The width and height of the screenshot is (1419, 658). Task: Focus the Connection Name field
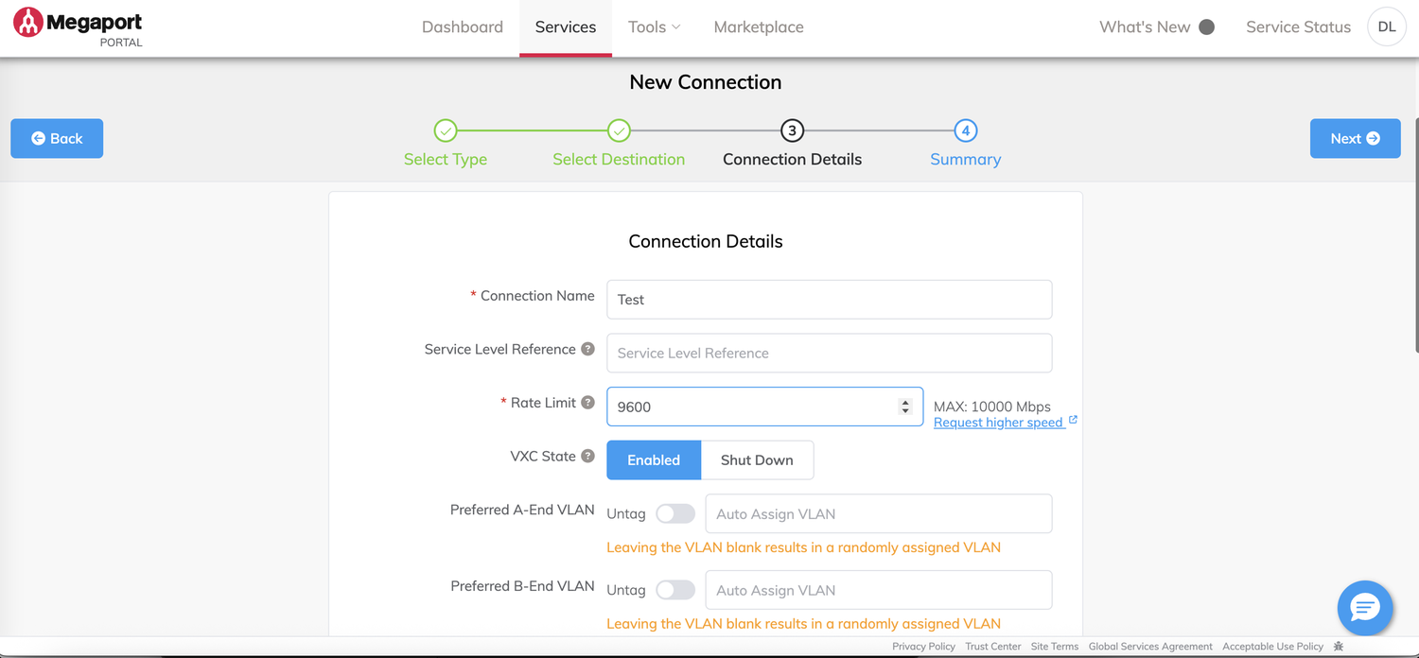click(829, 300)
